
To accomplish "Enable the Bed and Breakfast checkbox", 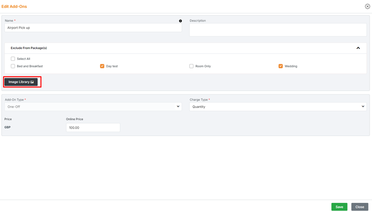I will (x=13, y=66).
